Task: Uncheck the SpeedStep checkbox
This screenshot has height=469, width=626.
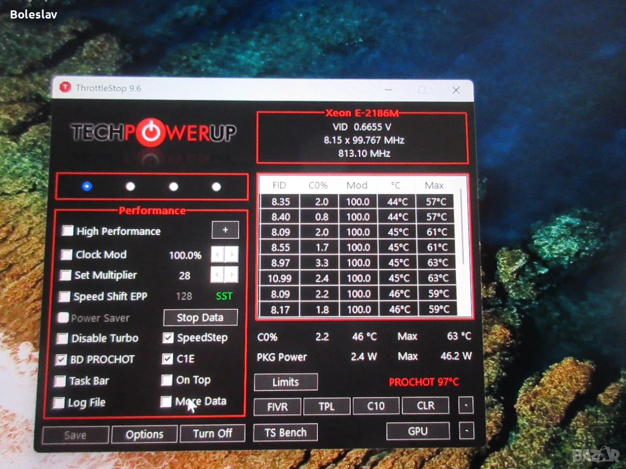Action: tap(168, 338)
